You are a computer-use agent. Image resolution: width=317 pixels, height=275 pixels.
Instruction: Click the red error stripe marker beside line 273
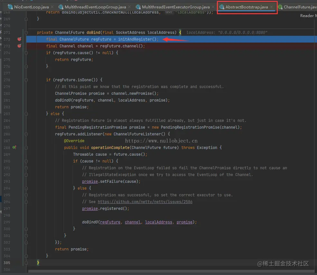19,46
